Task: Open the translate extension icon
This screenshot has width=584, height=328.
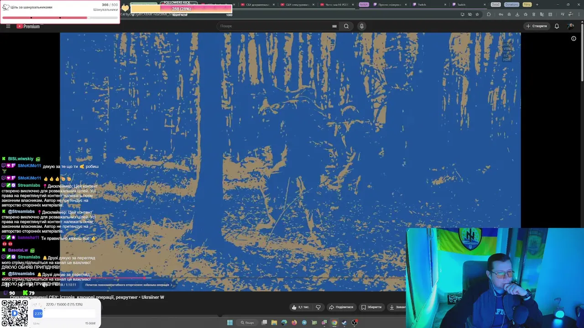Action: 542,14
